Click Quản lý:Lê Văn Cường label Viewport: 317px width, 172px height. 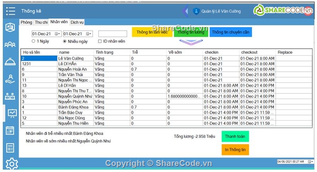(x=221, y=11)
